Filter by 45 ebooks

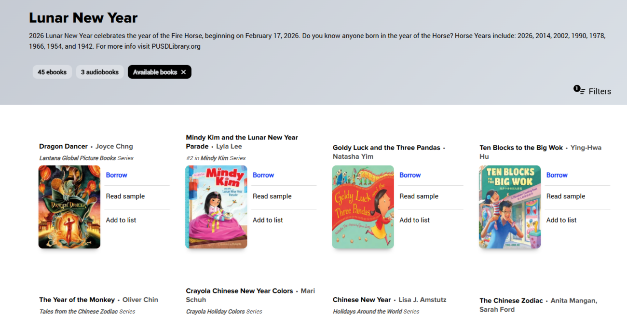coord(52,72)
